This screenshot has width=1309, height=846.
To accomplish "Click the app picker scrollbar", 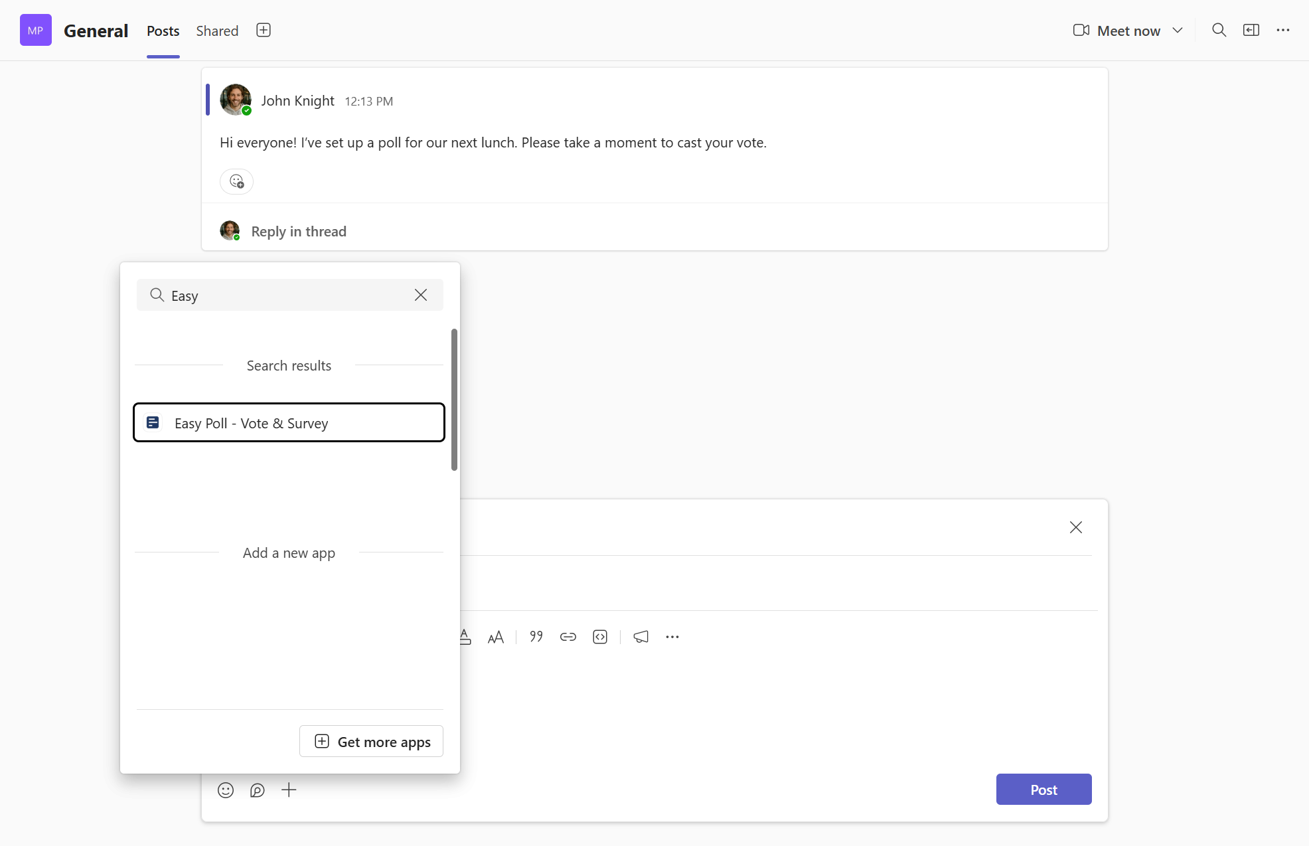I will click(x=455, y=400).
